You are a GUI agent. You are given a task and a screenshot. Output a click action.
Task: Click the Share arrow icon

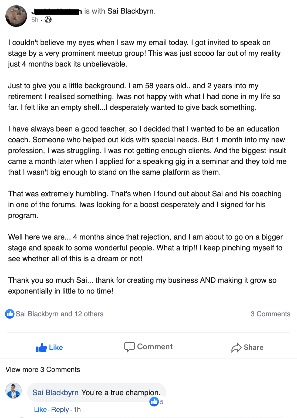236,348
